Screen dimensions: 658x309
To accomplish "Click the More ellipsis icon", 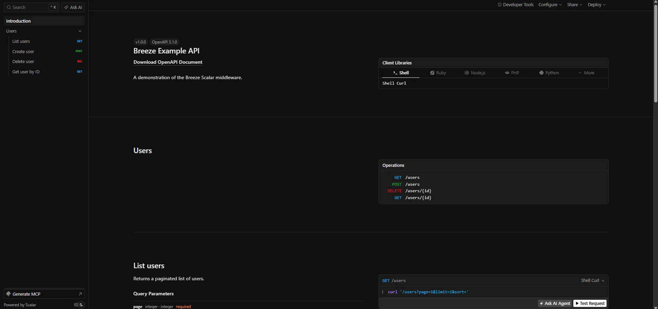I will [580, 73].
